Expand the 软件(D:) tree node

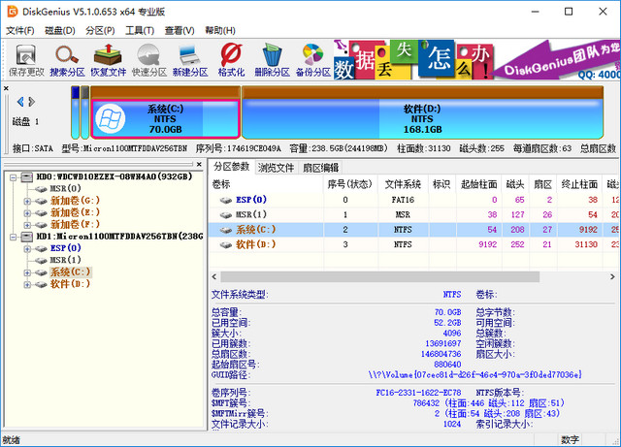click(27, 285)
